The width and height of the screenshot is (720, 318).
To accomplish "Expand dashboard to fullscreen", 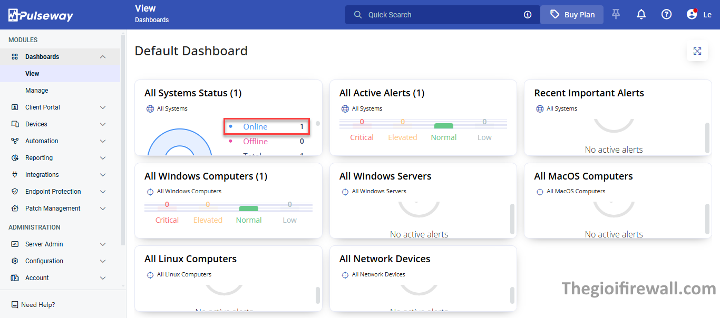I will point(697,51).
